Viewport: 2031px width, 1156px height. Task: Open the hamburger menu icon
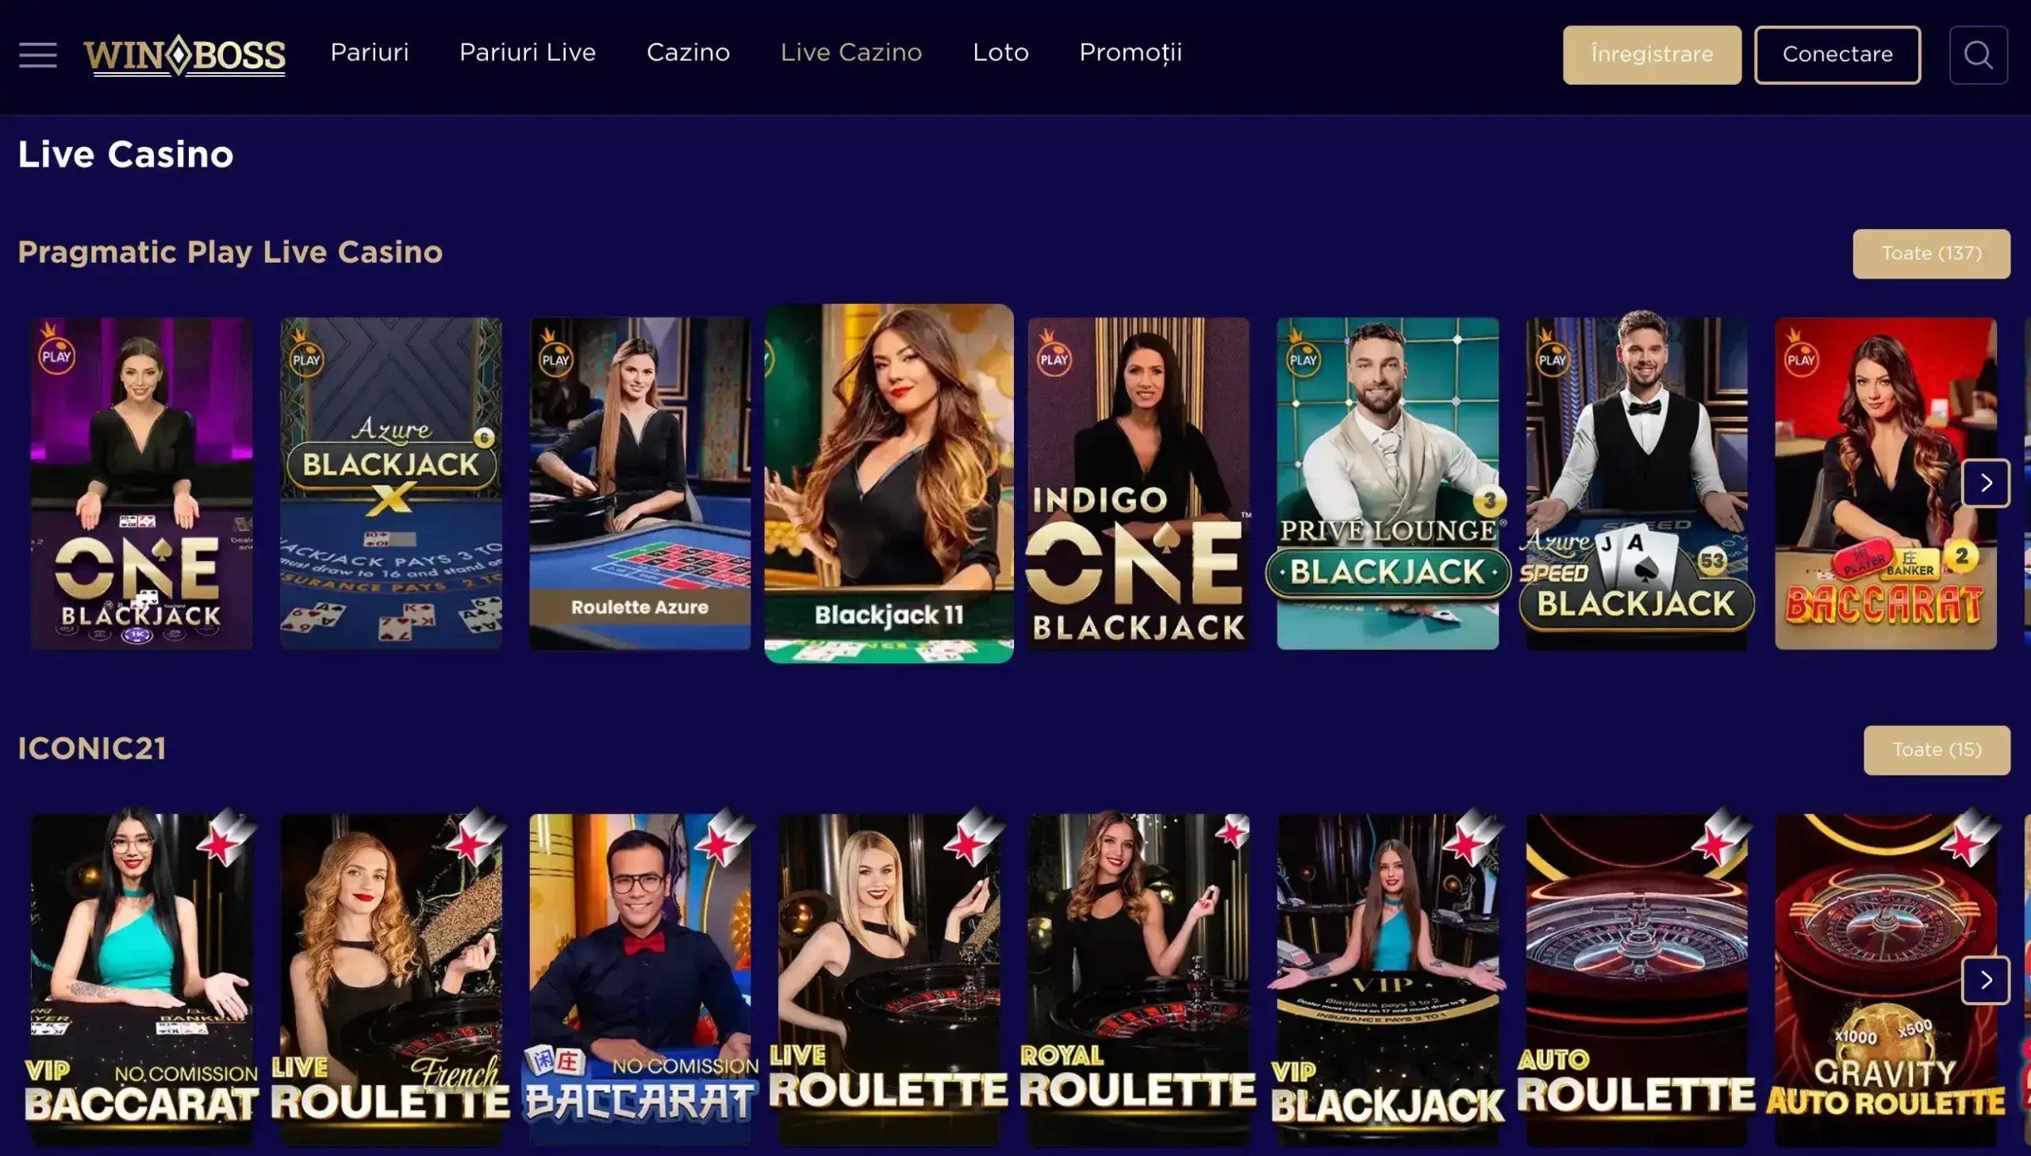click(x=37, y=55)
